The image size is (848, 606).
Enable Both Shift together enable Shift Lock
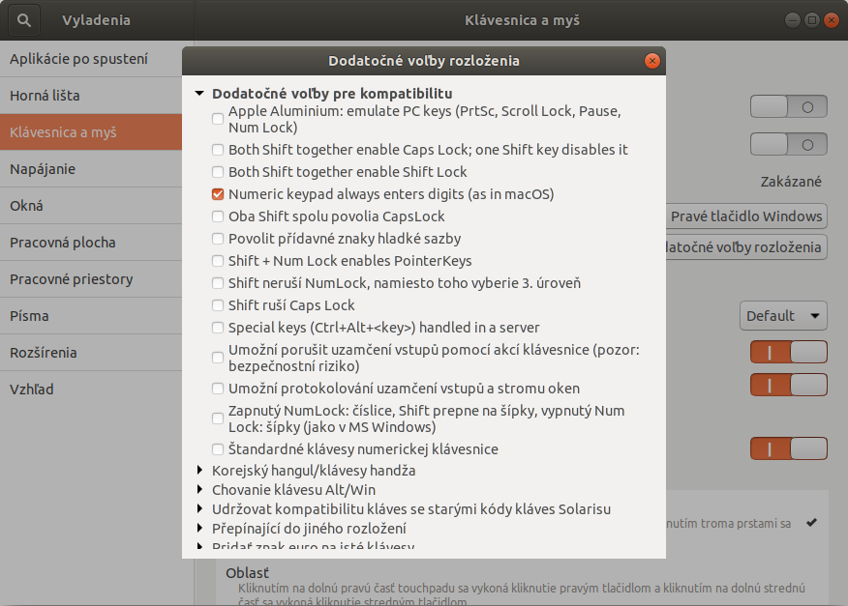pyautogui.click(x=218, y=172)
